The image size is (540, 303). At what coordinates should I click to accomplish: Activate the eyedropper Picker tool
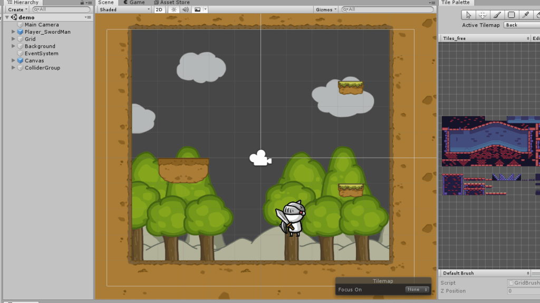[526, 15]
